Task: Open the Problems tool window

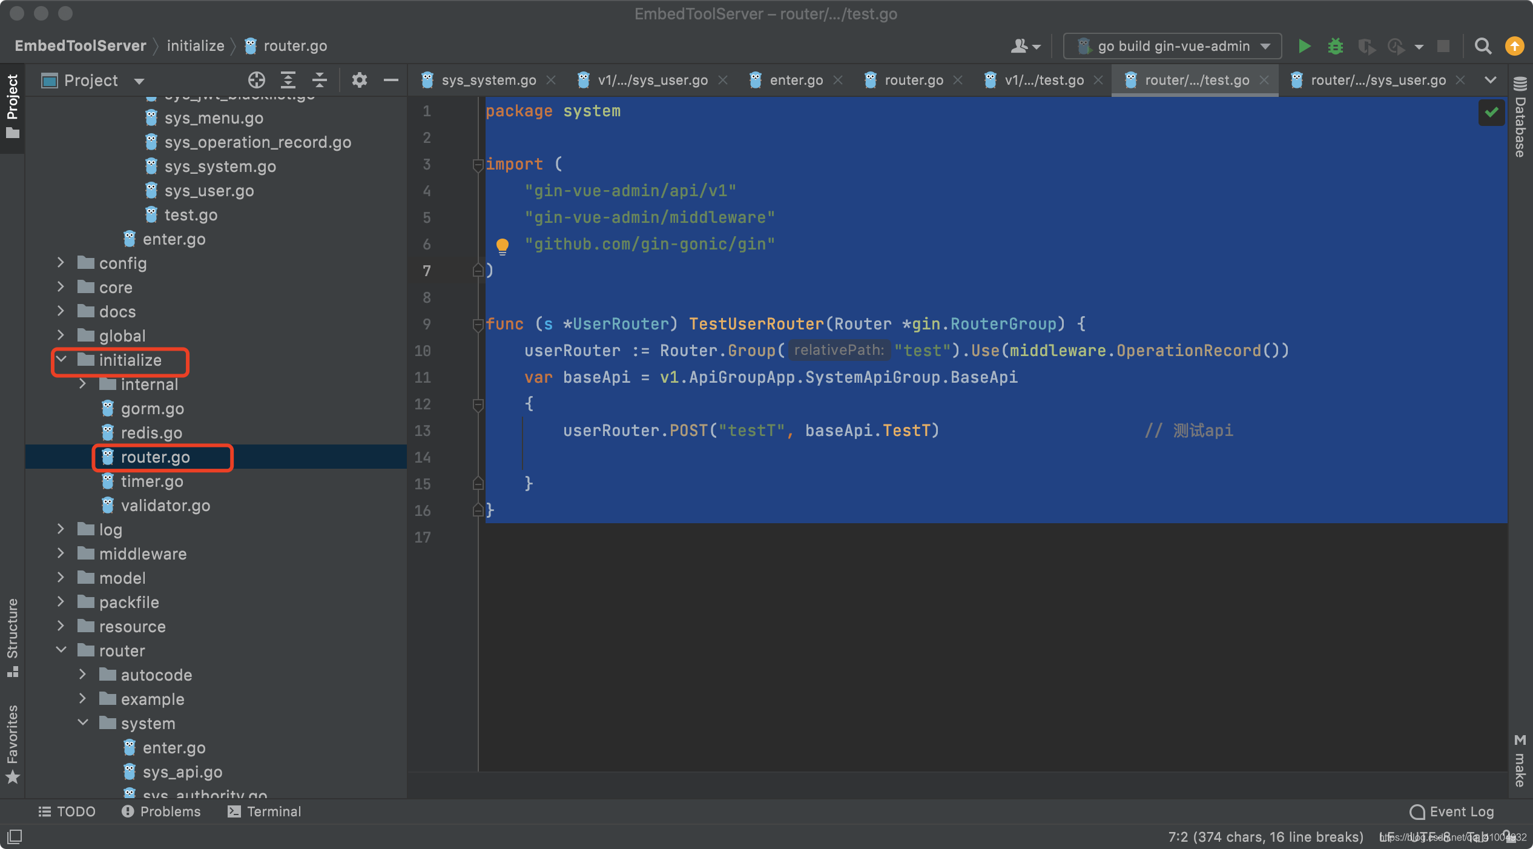Action: (x=161, y=811)
